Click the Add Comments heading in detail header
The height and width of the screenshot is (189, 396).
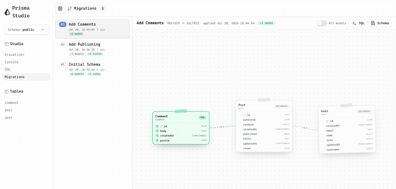tap(150, 23)
